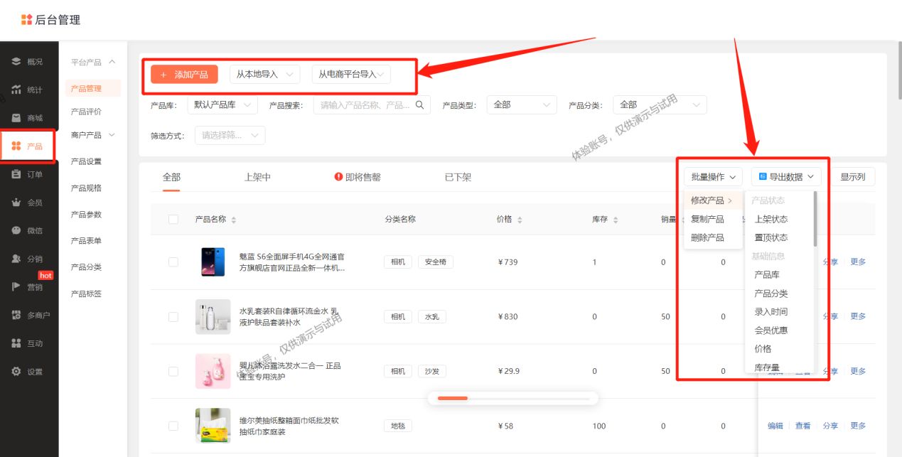
Task: Click the search magnifier in 产品搜索 field
Action: 419,104
